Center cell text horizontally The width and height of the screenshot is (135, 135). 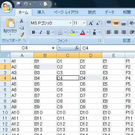[116, 32]
